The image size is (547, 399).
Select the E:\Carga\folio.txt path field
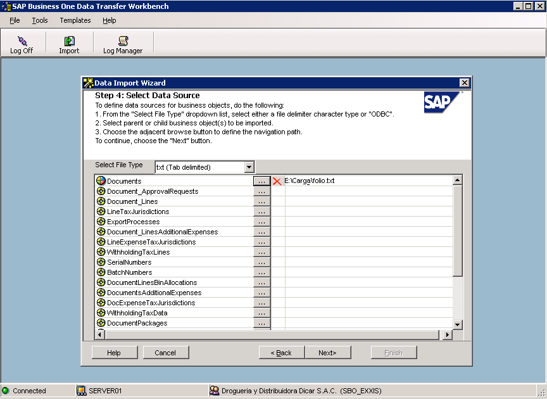(336, 180)
